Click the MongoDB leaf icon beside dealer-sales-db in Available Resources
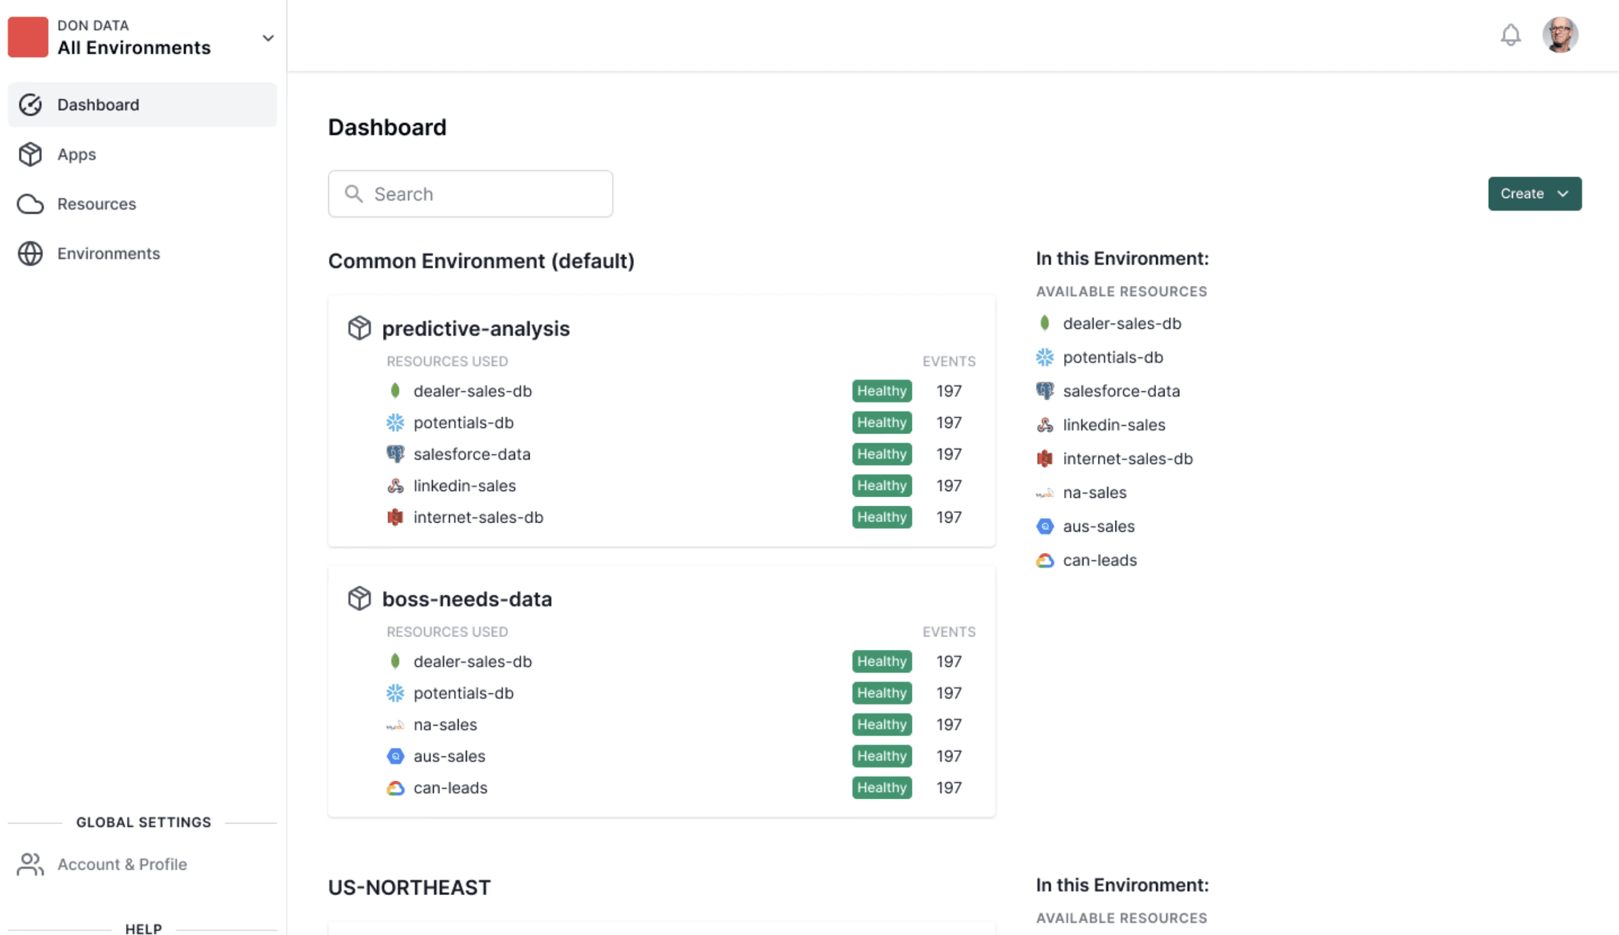 pos(1045,323)
